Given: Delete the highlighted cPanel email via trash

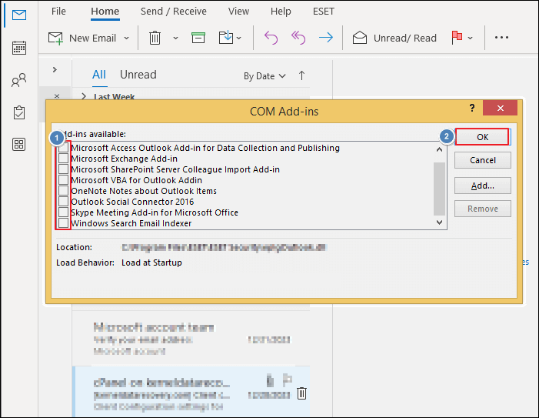Looking at the screenshot, I should click(x=301, y=393).
